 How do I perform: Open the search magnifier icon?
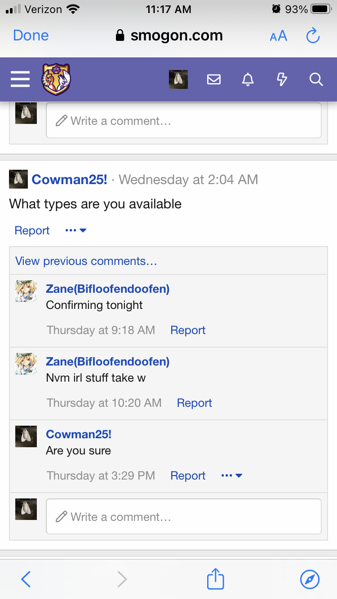(x=316, y=80)
